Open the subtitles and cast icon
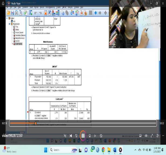The height and width of the screenshot is (155, 166). tap(140, 136)
